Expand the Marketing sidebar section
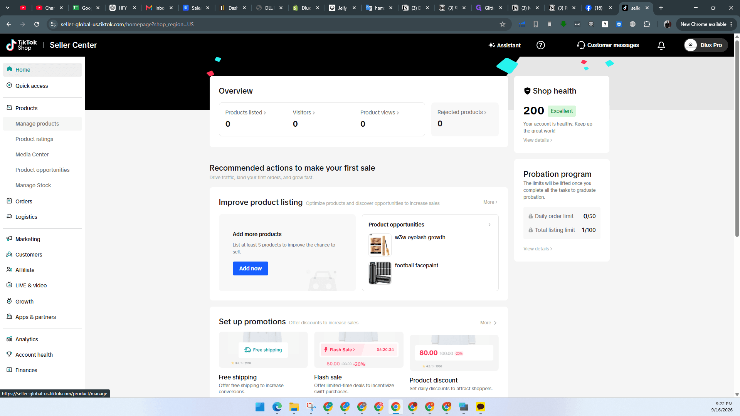The height and width of the screenshot is (416, 740). (42, 239)
